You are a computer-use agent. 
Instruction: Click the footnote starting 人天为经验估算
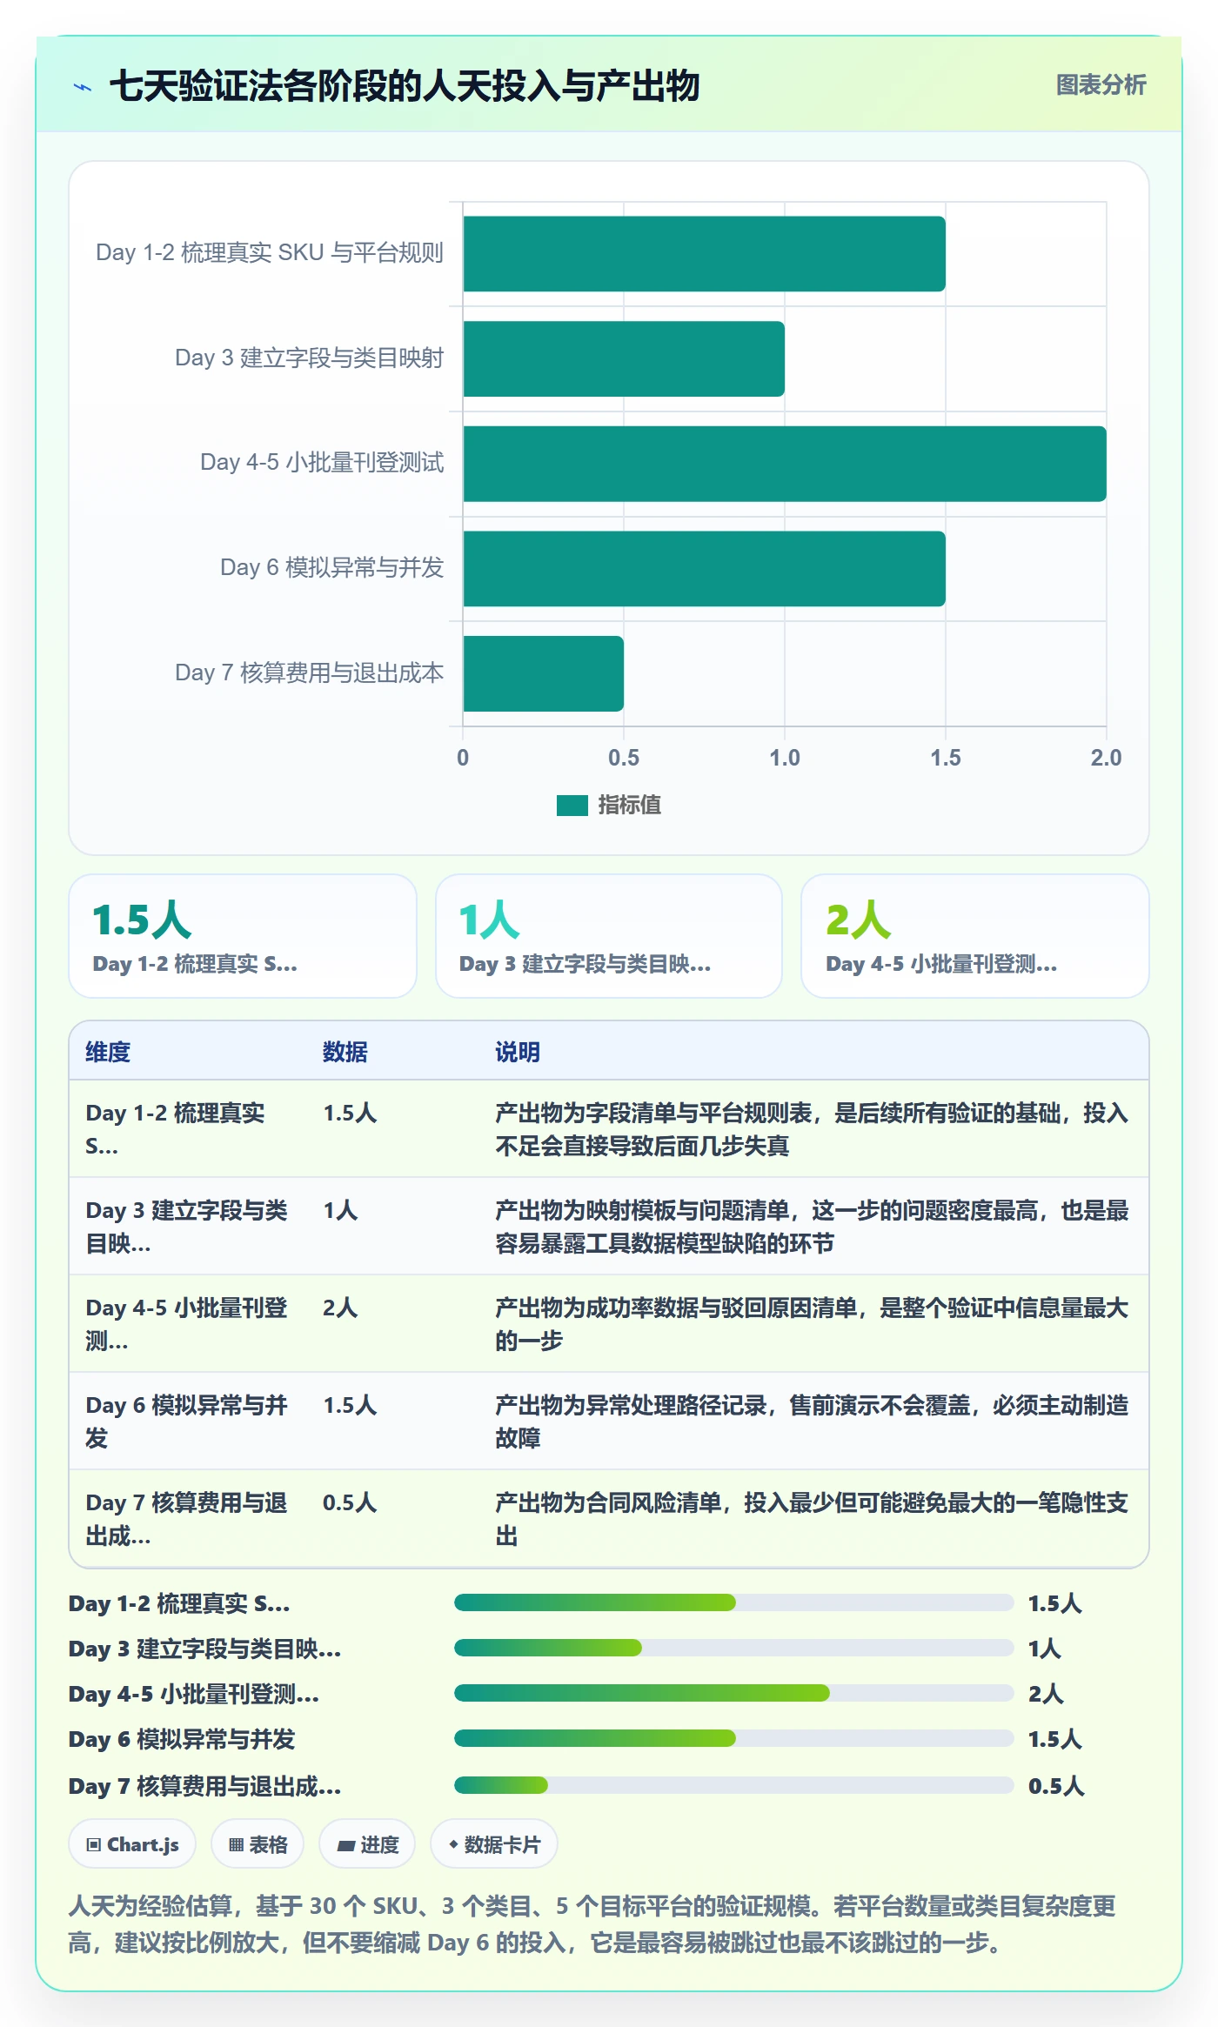pyautogui.click(x=592, y=1923)
